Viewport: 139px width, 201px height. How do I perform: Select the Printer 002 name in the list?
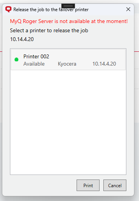[36, 56]
